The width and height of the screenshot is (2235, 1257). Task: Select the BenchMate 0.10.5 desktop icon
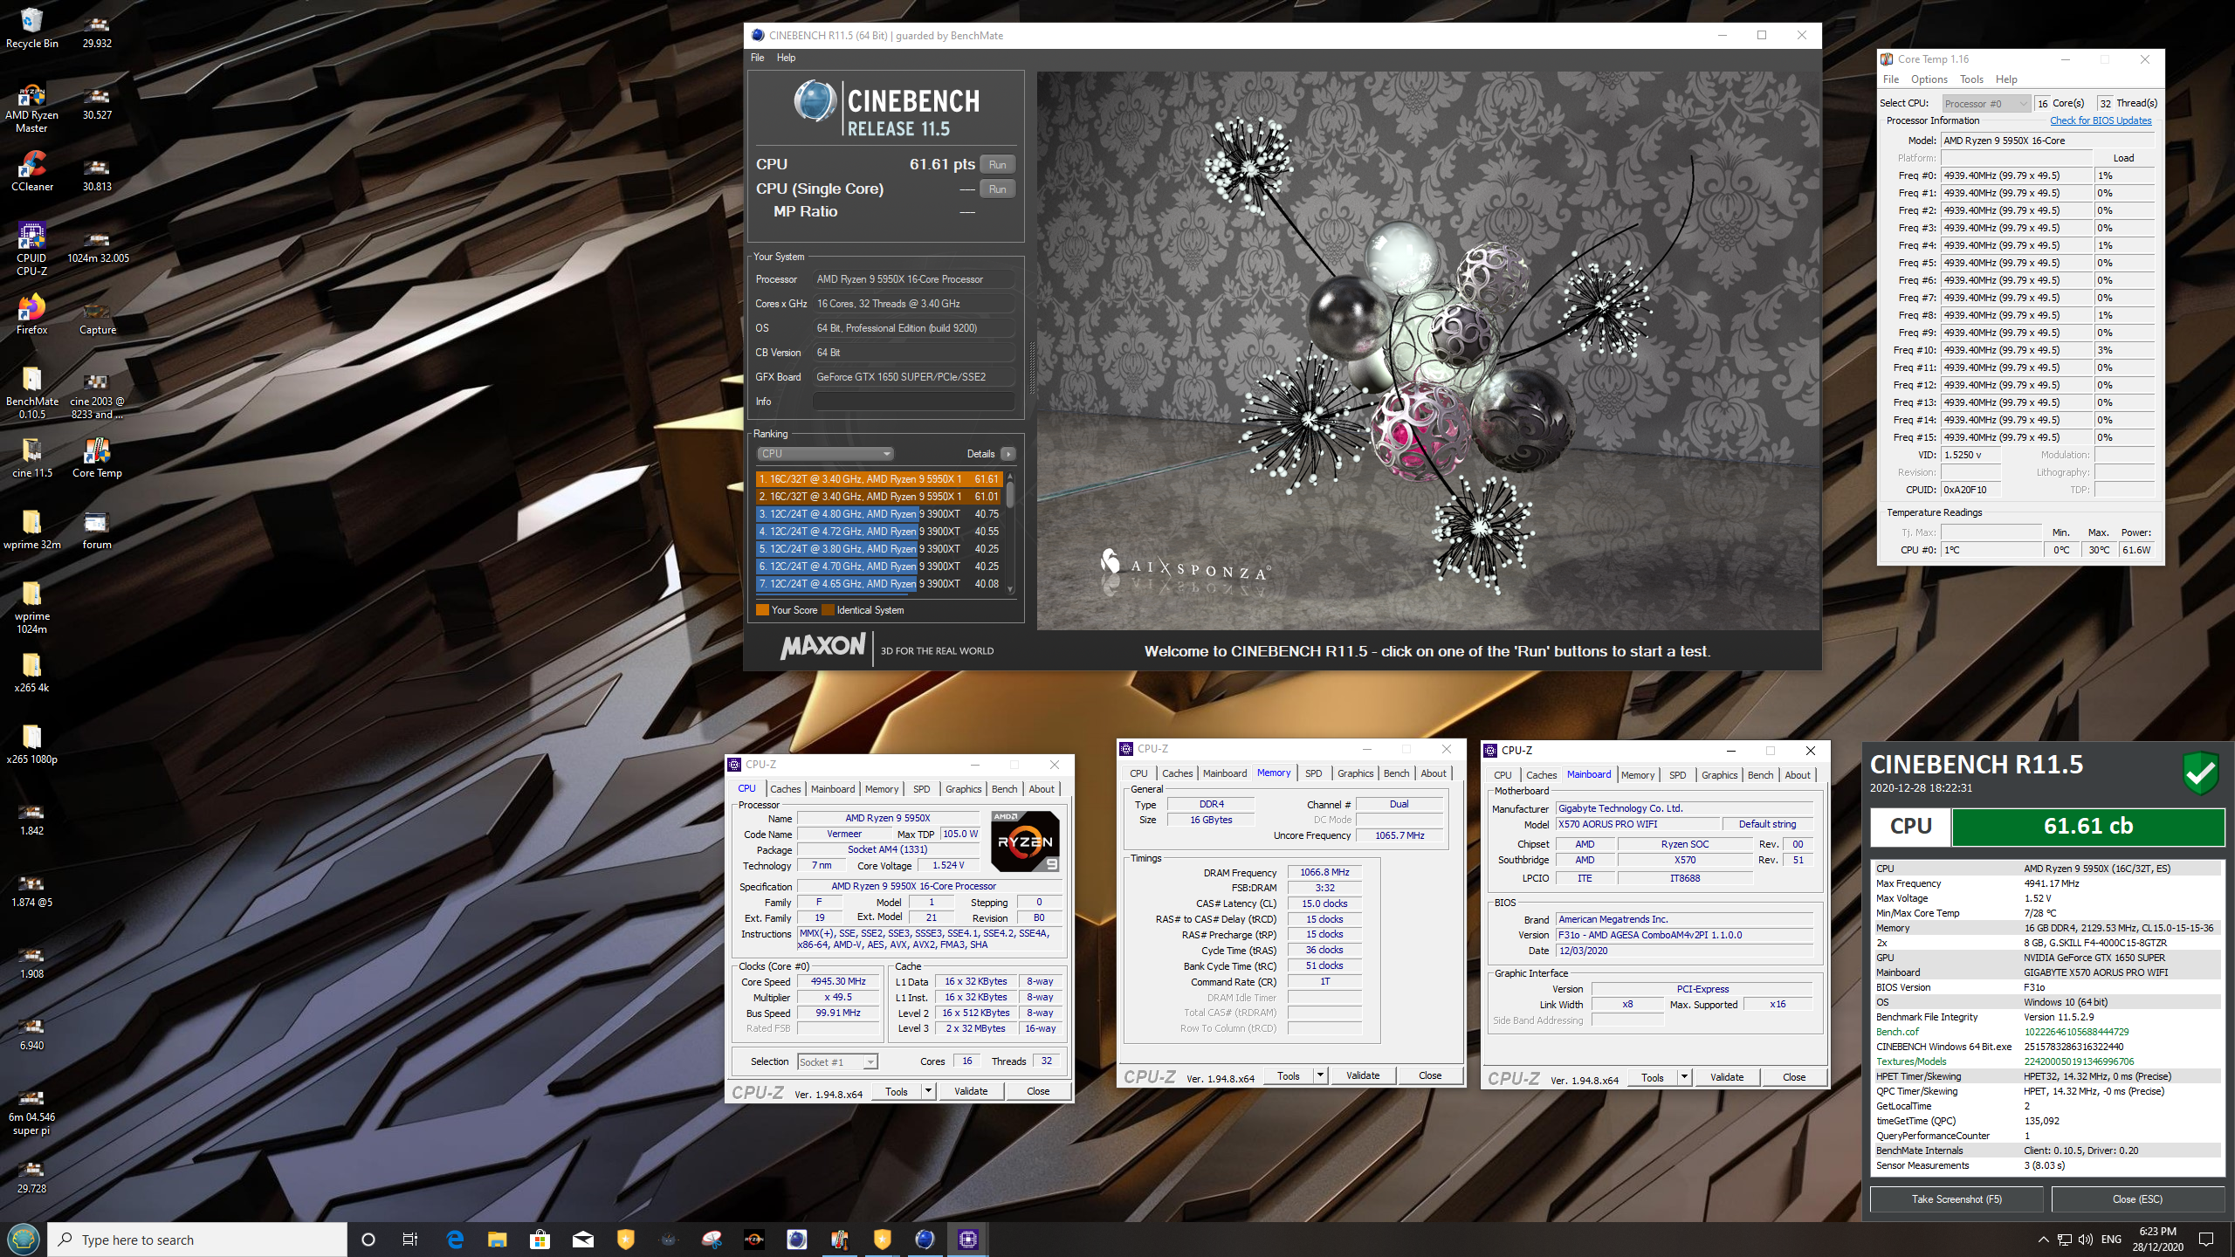[x=31, y=393]
